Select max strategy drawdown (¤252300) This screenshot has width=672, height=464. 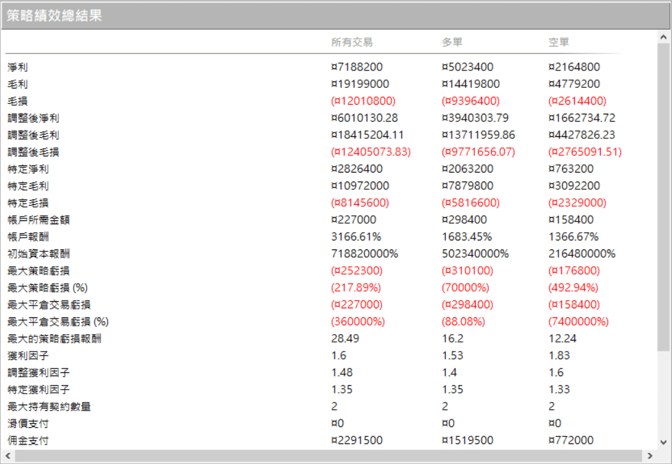tap(357, 271)
